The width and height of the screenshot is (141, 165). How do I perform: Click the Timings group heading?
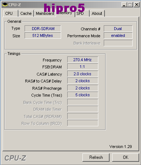(14, 54)
